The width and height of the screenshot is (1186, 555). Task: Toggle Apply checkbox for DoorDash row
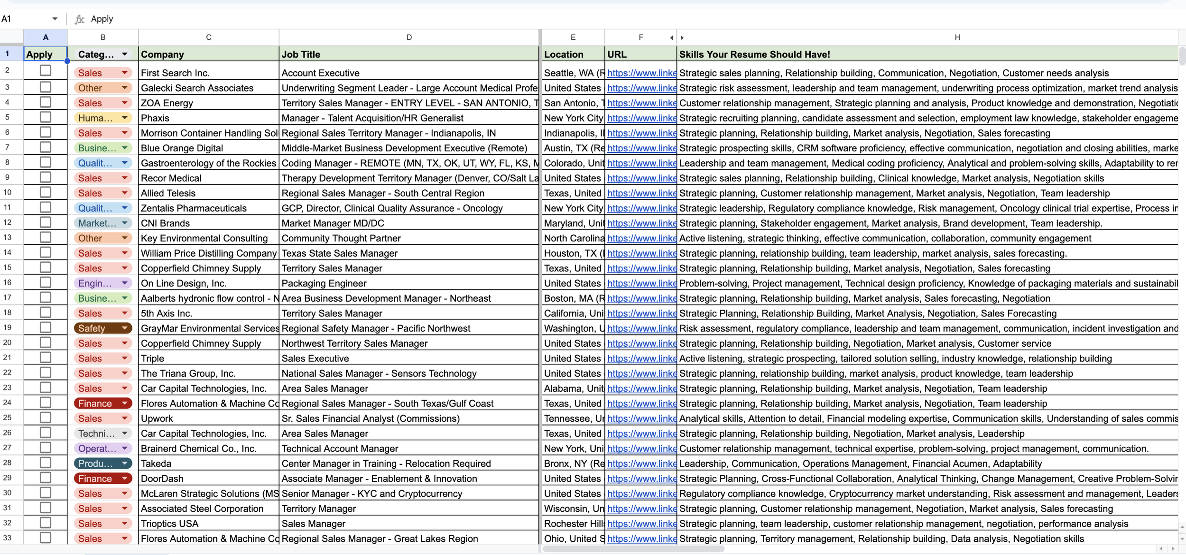tap(46, 478)
